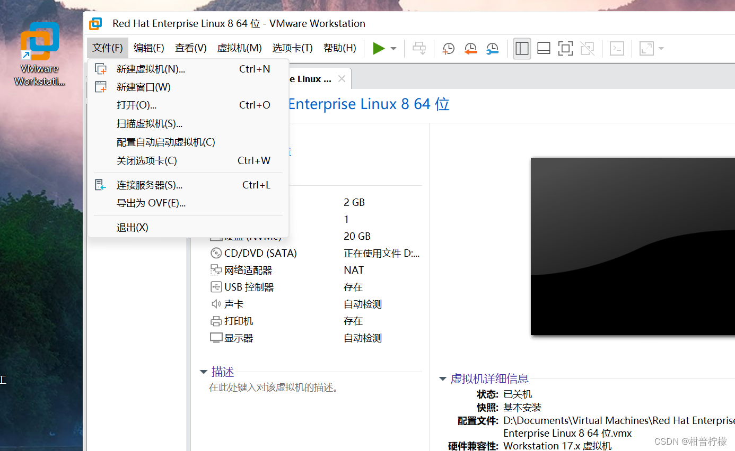
Task: Click the 新建虚拟机 menu item icon
Action: [100, 69]
